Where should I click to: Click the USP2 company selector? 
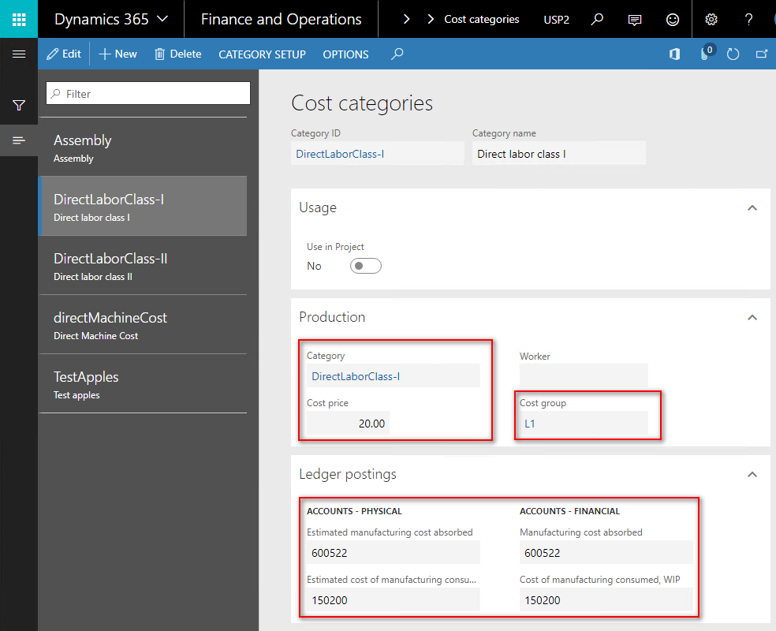click(556, 20)
